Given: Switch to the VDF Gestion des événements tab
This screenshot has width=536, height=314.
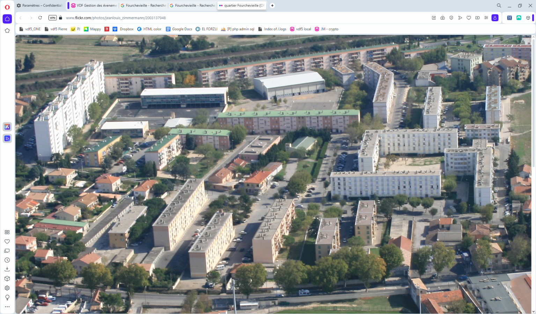Looking at the screenshot, I should click(x=94, y=6).
